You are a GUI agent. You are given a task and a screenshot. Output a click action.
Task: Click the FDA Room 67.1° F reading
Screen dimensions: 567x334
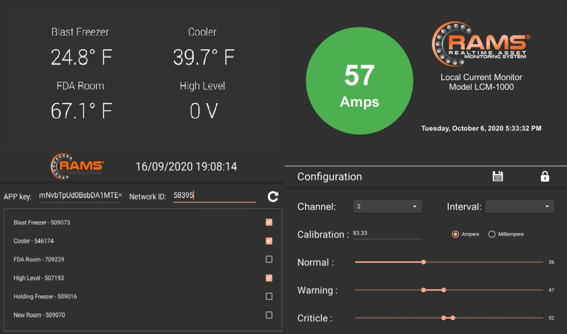click(x=81, y=111)
